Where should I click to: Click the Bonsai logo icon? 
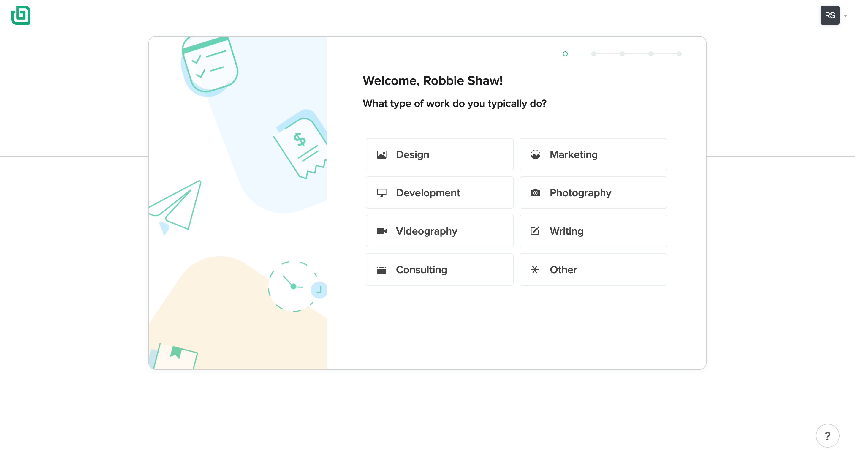click(20, 15)
